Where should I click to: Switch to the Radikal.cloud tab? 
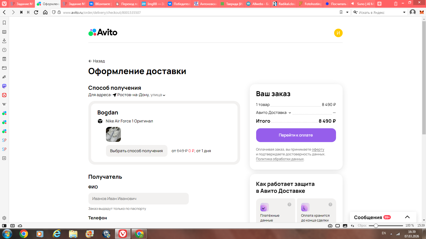pos(284,4)
